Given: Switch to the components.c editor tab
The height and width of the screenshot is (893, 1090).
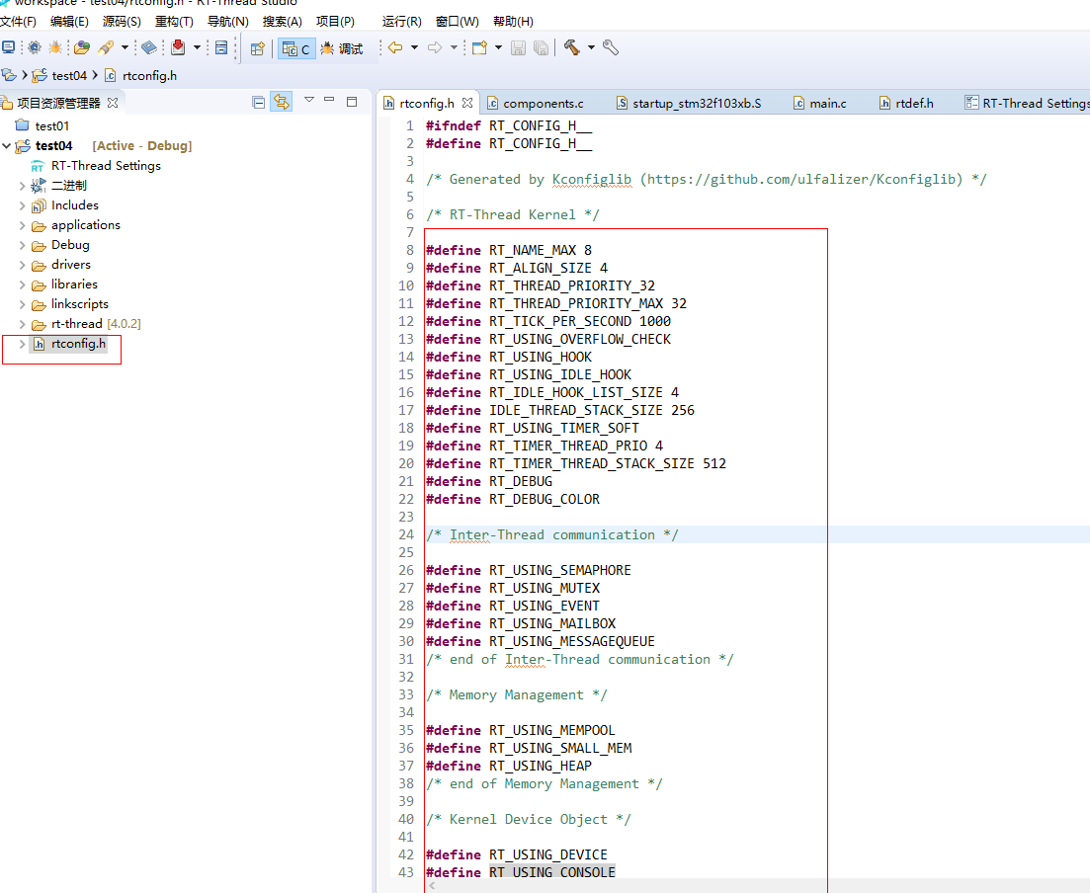Looking at the screenshot, I should point(536,103).
